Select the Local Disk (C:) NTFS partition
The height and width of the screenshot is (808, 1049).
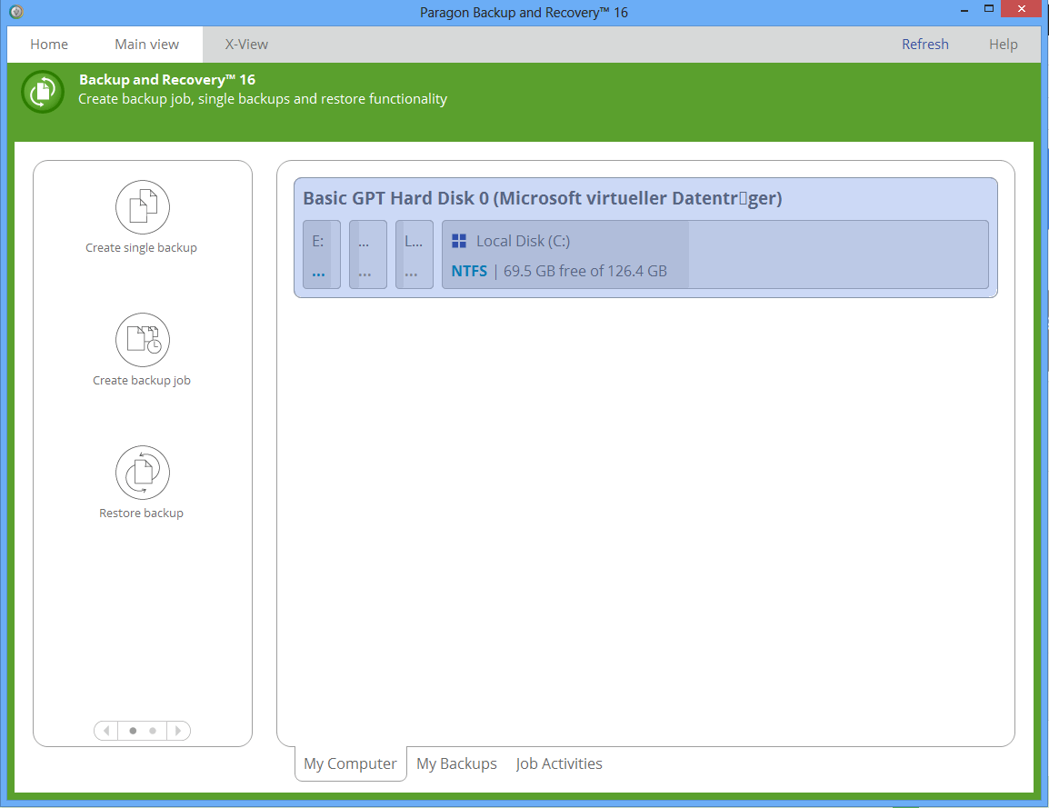714,254
